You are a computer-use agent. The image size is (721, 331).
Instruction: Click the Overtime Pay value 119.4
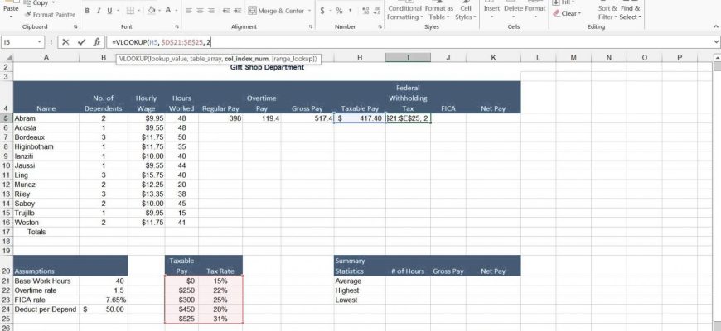(x=262, y=118)
